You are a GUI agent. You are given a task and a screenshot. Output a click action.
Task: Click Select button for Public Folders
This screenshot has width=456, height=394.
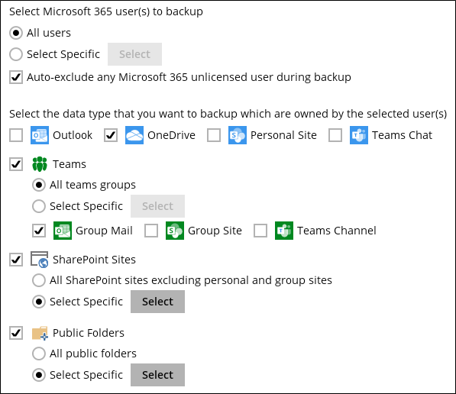157,375
